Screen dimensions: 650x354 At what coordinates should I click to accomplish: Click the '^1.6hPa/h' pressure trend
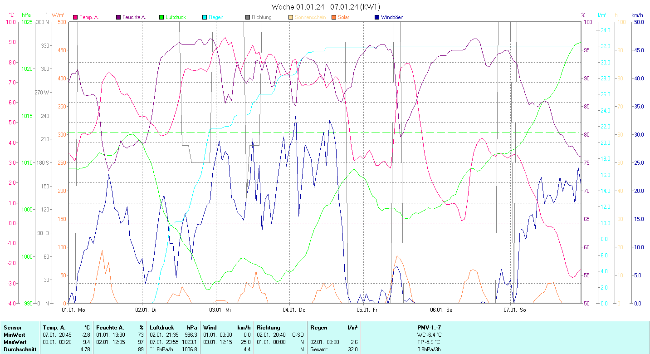click(x=162, y=349)
